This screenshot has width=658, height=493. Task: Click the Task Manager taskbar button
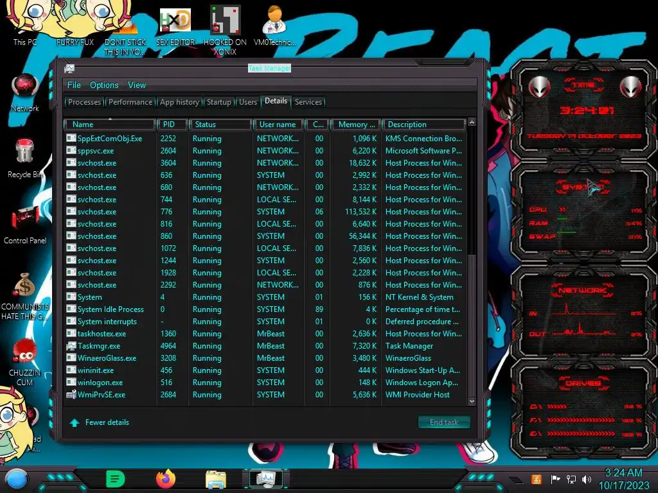(x=265, y=479)
